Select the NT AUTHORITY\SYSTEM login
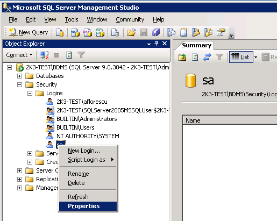Image resolution: width=277 pixels, height=221 pixels. 88,136
